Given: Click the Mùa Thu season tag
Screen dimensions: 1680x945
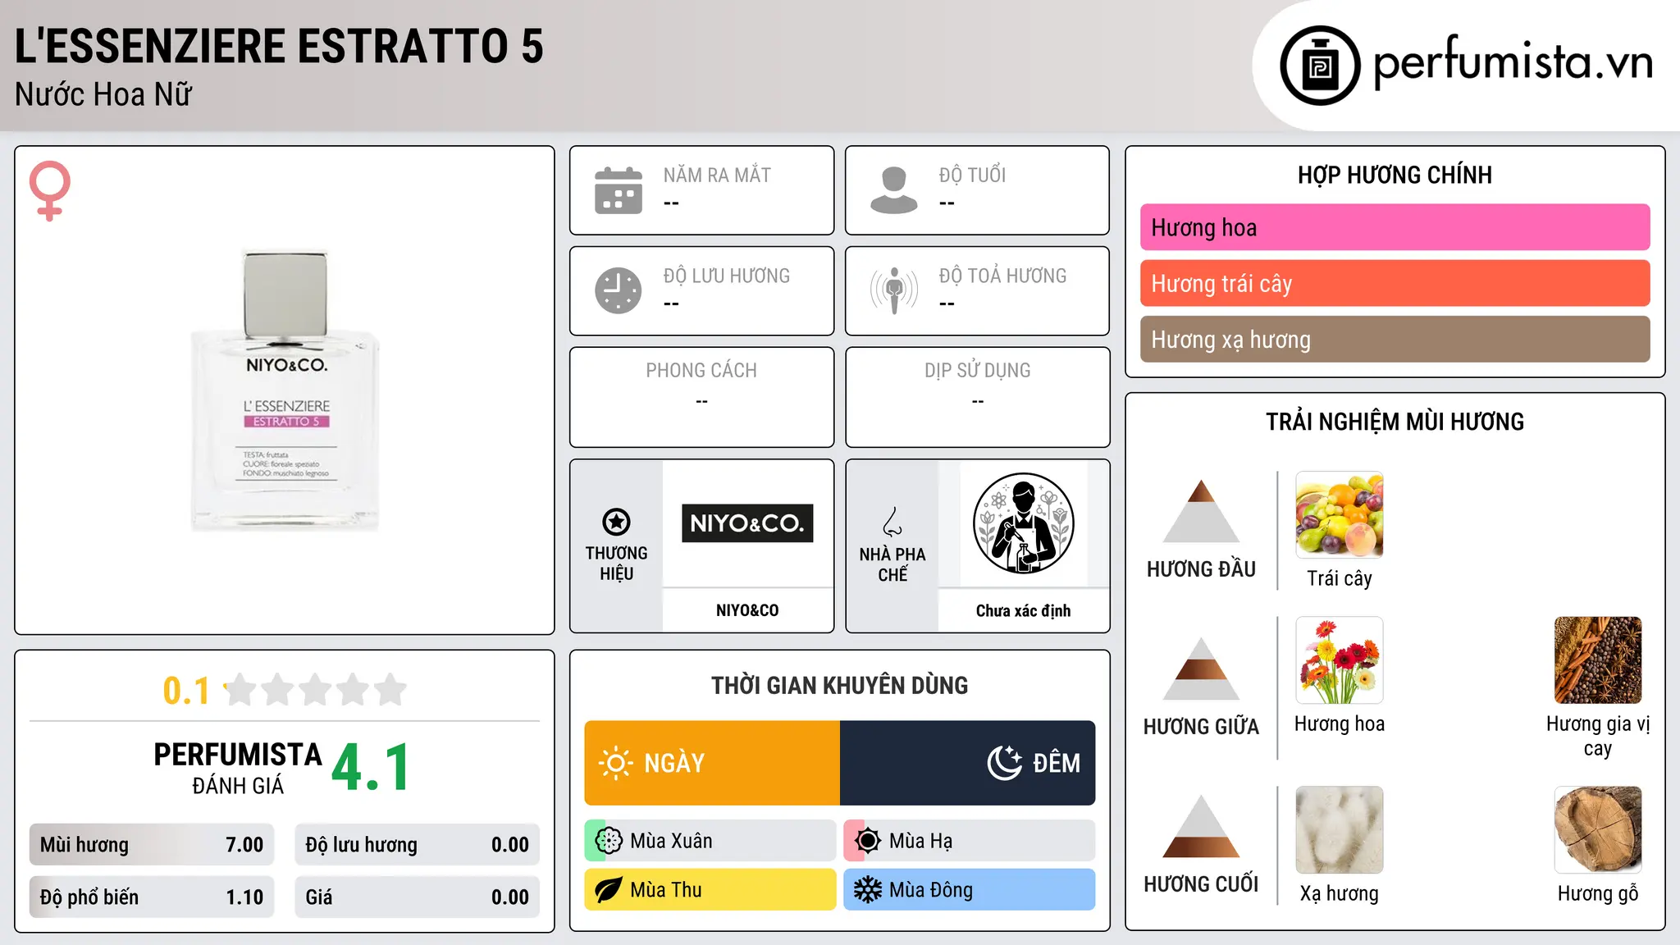Looking at the screenshot, I should 710,890.
